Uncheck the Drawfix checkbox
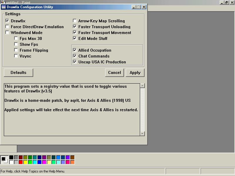The width and height of the screenshot is (235, 176). click(x=7, y=21)
